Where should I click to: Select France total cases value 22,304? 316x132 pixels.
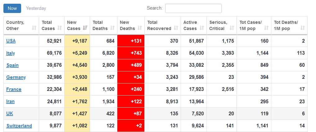(x=54, y=89)
